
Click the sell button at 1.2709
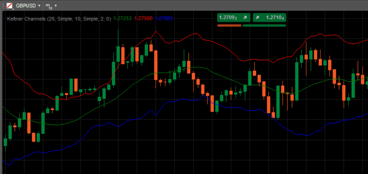click(x=234, y=17)
